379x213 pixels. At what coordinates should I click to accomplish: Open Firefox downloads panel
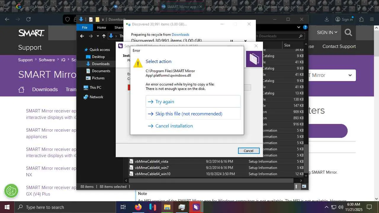[x=327, y=19]
